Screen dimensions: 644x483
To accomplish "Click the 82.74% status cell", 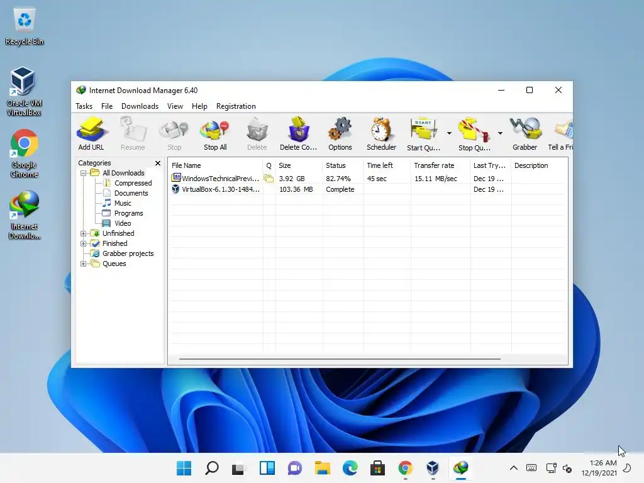I will click(x=338, y=179).
